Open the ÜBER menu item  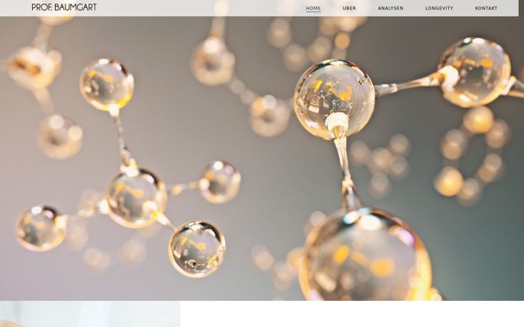(x=349, y=8)
